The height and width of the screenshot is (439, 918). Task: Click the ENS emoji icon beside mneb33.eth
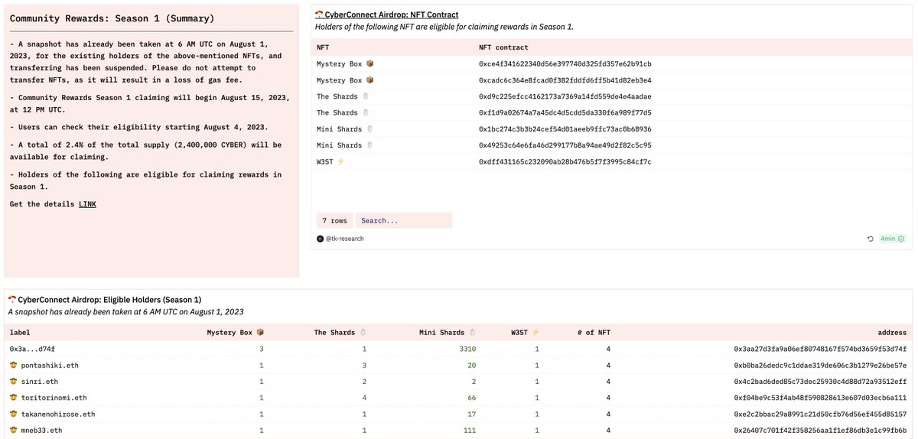coord(14,430)
